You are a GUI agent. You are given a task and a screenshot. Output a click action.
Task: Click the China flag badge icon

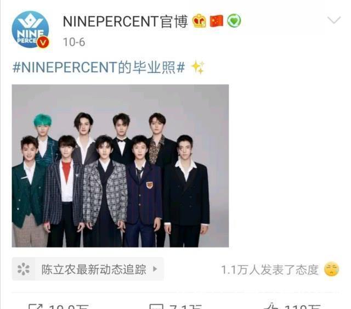click(x=217, y=21)
